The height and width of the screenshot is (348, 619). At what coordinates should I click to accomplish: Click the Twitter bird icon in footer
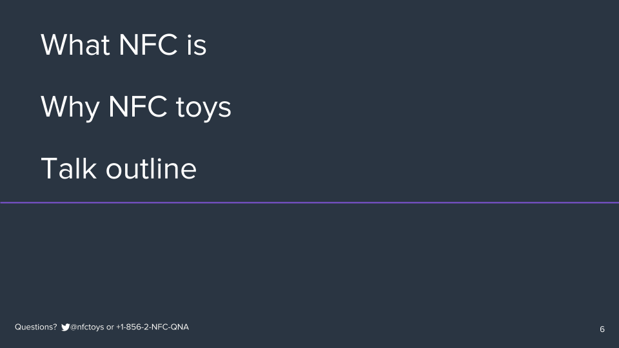65,327
